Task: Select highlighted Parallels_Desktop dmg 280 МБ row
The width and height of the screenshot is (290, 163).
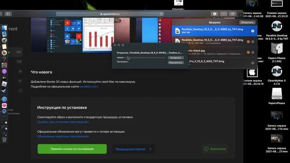Action: click(214, 31)
